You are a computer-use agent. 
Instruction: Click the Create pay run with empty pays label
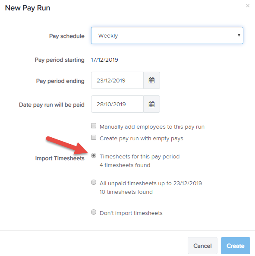pos(142,139)
